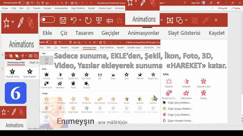Expand the enlarged Undo dropdown arrow

[80, 20]
